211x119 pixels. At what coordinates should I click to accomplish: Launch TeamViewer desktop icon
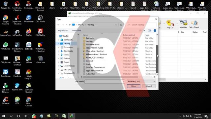tap(6, 73)
